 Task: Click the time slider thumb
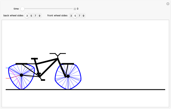[22, 9]
